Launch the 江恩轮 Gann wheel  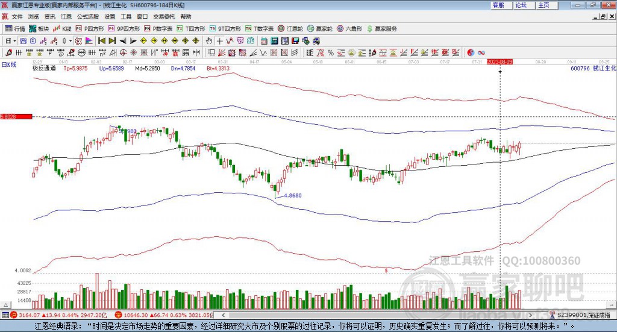pos(290,29)
